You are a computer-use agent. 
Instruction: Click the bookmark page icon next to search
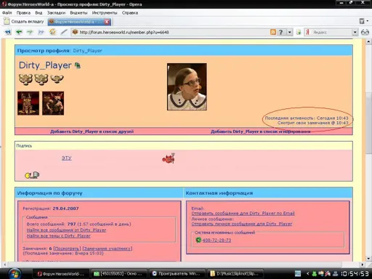click(299, 32)
